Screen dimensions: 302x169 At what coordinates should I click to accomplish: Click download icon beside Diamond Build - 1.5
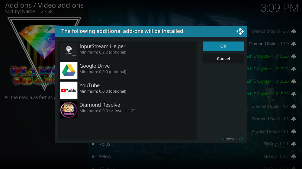click(x=294, y=119)
